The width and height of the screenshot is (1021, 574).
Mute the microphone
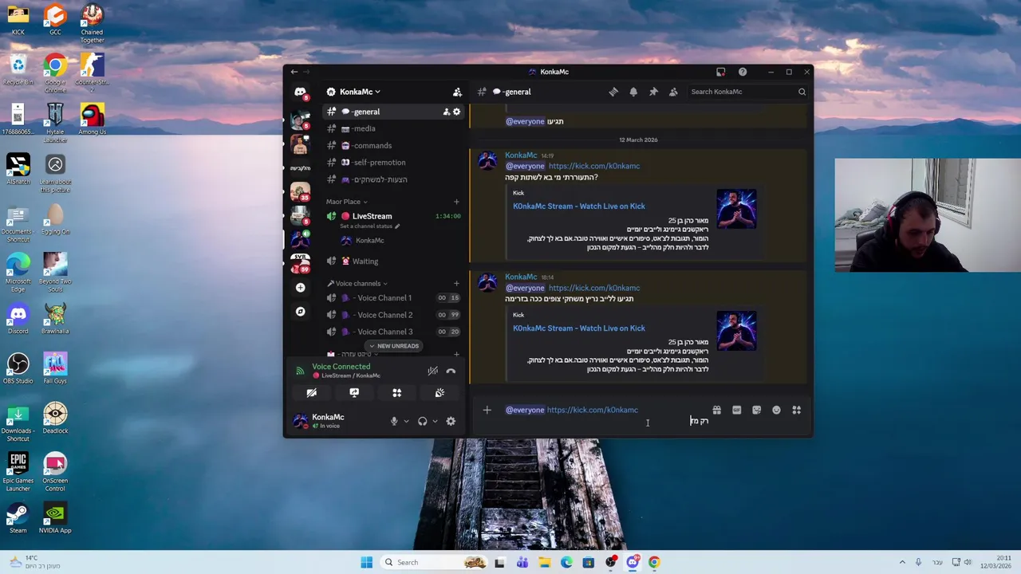click(x=393, y=421)
